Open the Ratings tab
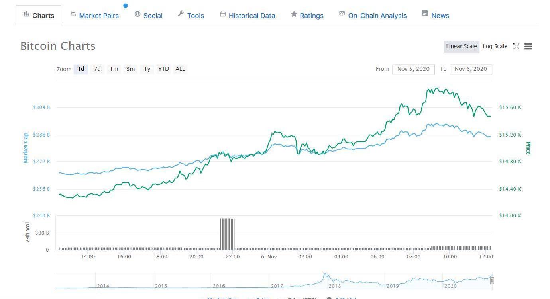Screen dimensions: 550x299 pos(307,16)
